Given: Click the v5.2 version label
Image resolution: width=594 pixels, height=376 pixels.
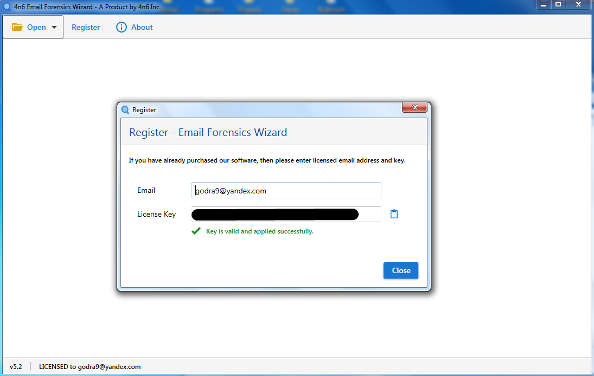Looking at the screenshot, I should tap(16, 367).
